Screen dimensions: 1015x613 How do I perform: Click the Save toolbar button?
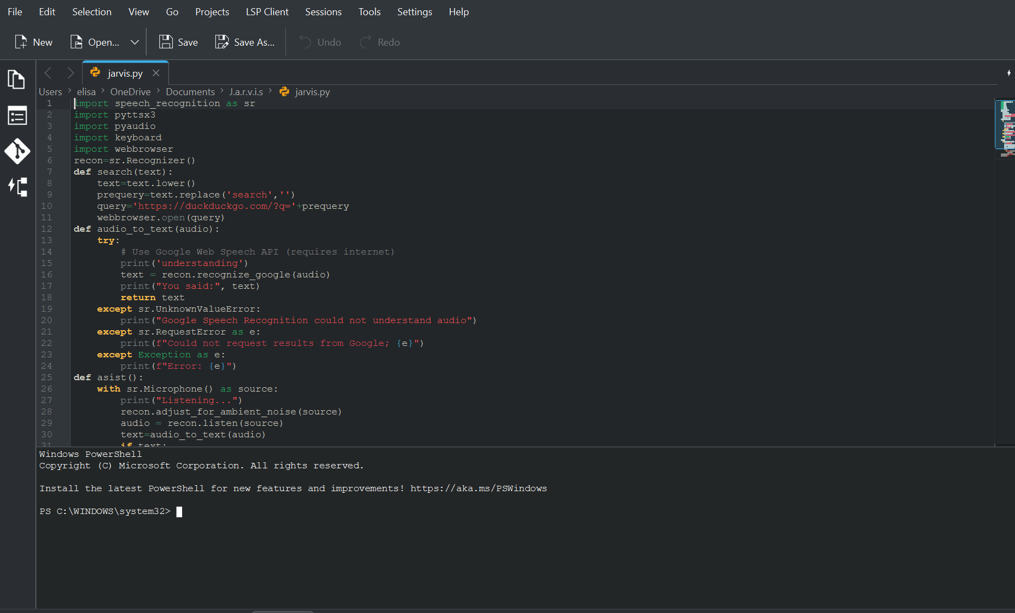[178, 42]
